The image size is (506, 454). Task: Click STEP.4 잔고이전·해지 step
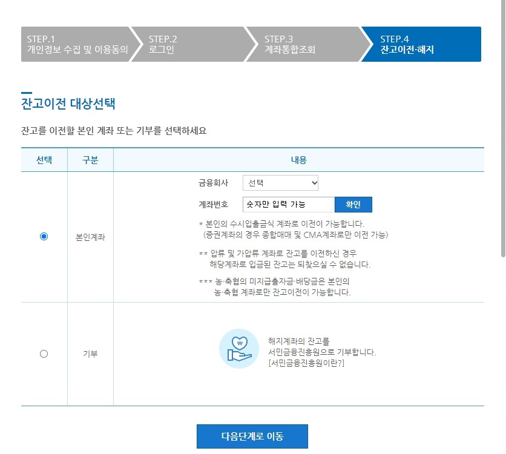(421, 44)
